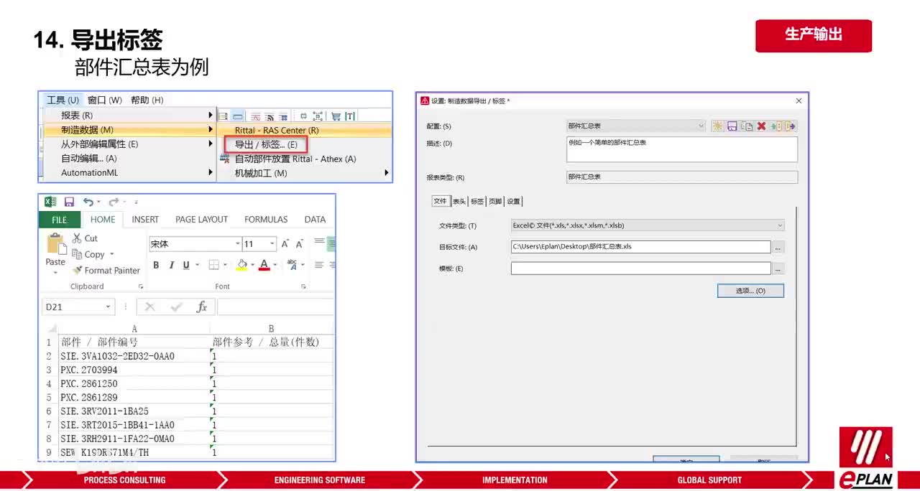The height and width of the screenshot is (491, 920).
Task: Click the browse button beside 目标文件
Action: [778, 247]
